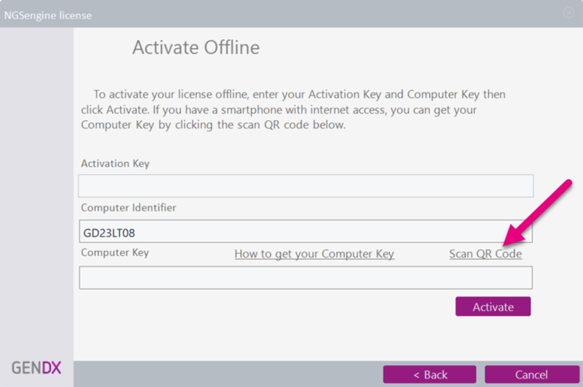This screenshot has height=387, width=583.
Task: Open How to get your Computer Key
Action: 314,254
